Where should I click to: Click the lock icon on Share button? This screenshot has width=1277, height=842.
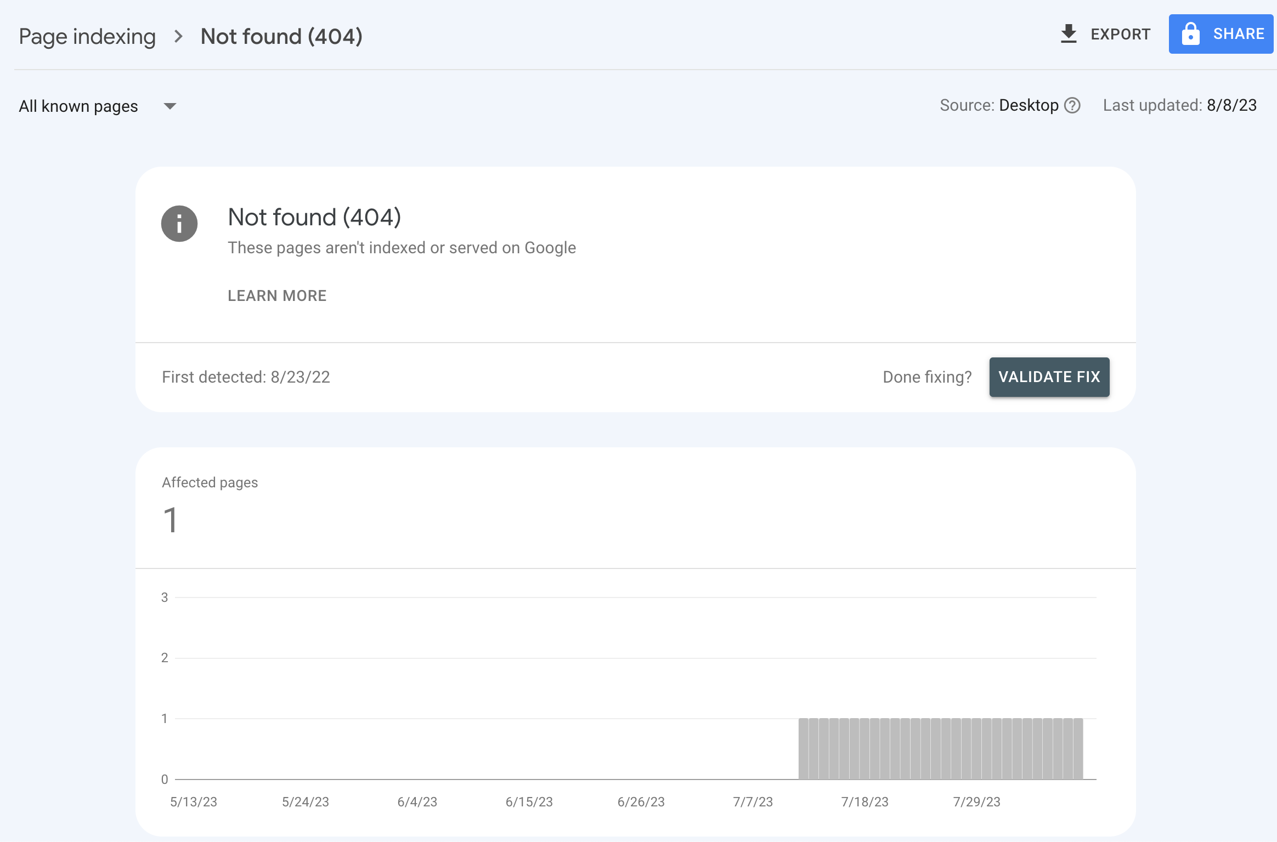[x=1190, y=34]
